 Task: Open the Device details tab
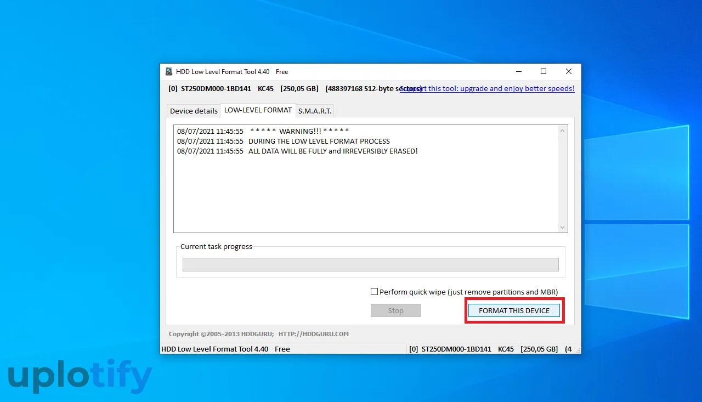point(194,111)
